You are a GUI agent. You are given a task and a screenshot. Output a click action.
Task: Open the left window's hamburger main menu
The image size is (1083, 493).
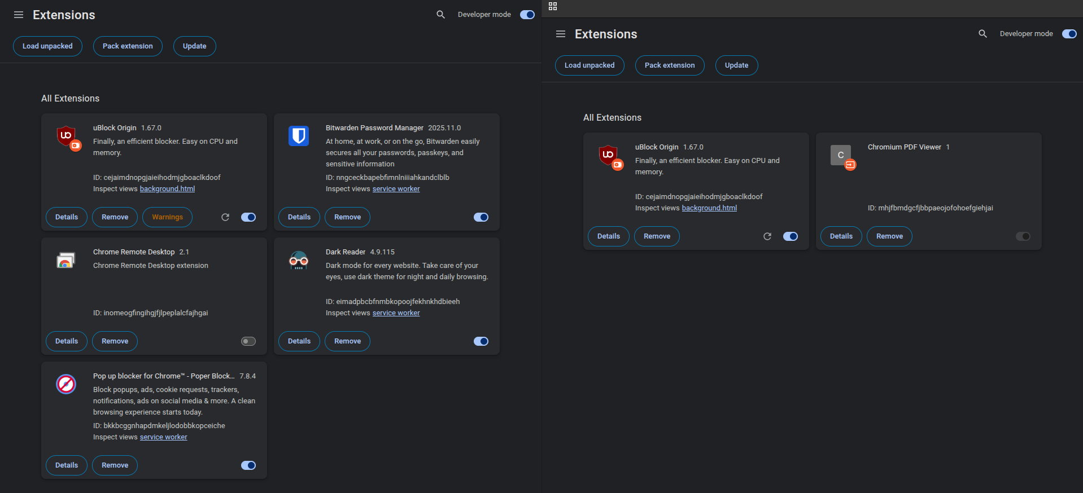pyautogui.click(x=19, y=15)
